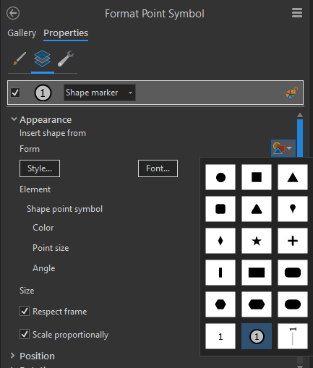Image resolution: width=313 pixels, height=368 pixels.
Task: Pick the plus cross shape from the gallery
Action: (x=293, y=241)
